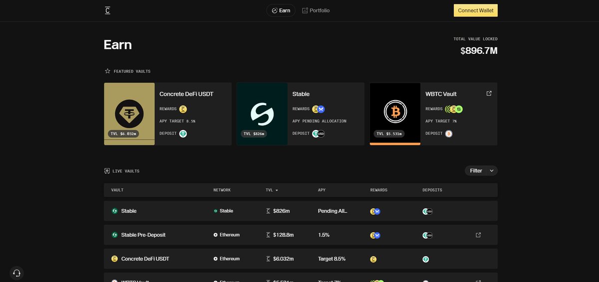This screenshot has width=599, height=282.
Task: Click the APY column header
Action: pyautogui.click(x=322, y=190)
